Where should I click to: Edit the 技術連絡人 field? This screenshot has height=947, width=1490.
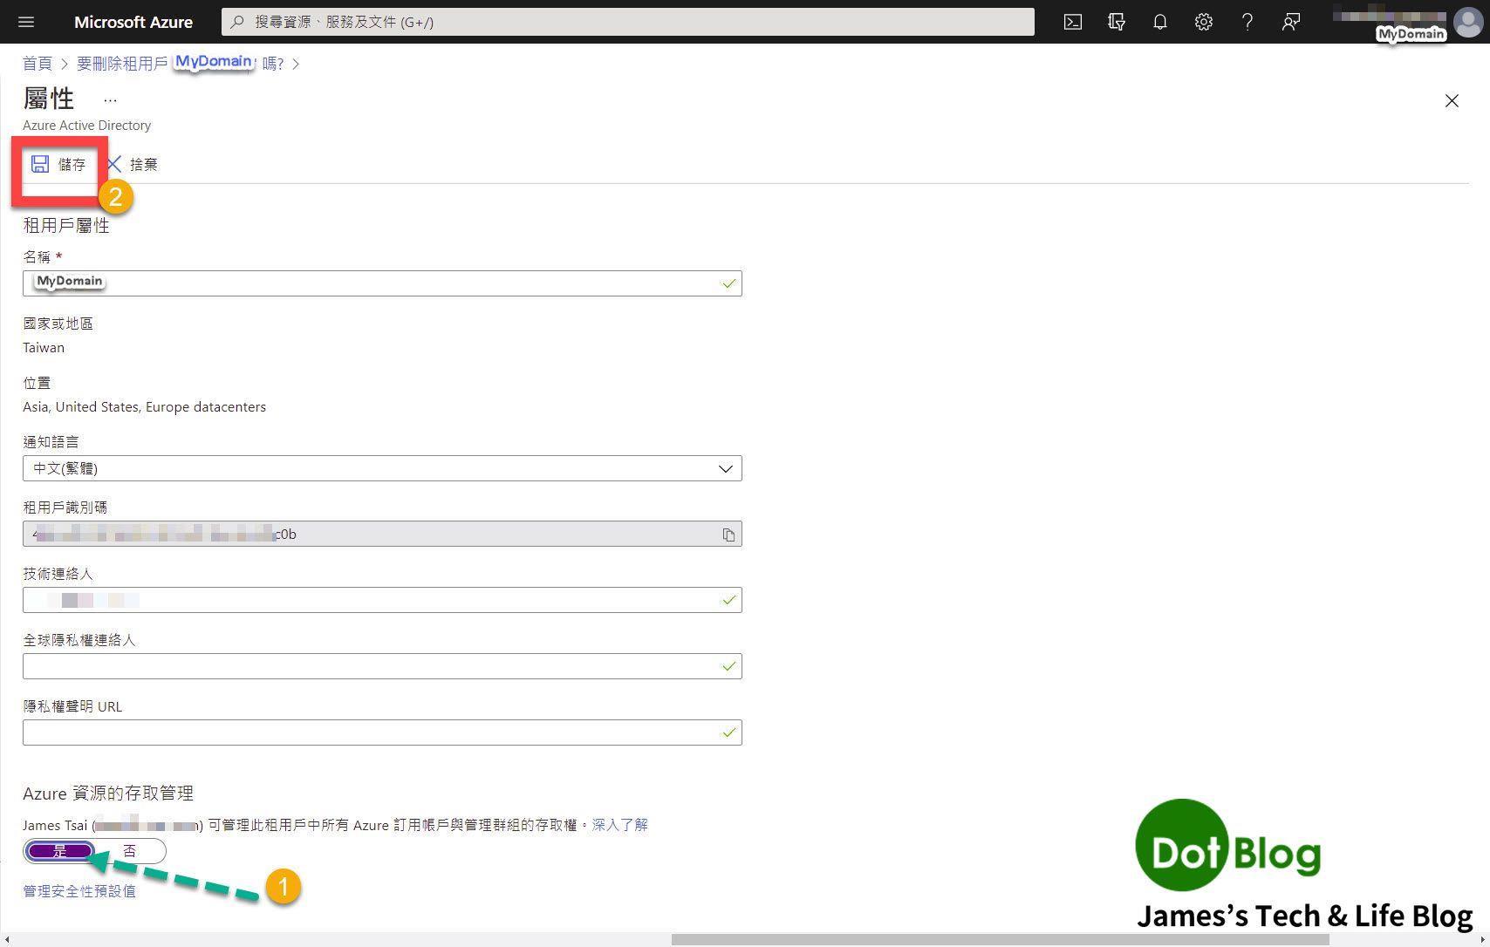382,600
